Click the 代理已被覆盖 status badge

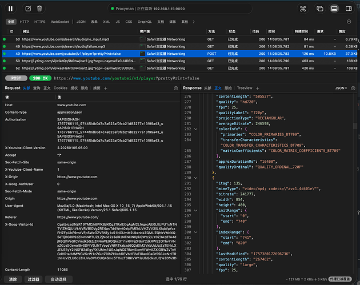click(x=340, y=279)
